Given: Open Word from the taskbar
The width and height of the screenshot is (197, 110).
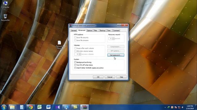Looking at the screenshot, I should pos(48,107).
